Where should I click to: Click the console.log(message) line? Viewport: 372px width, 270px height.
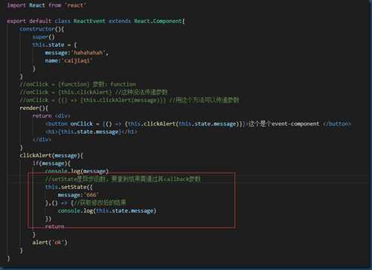pos(77,171)
